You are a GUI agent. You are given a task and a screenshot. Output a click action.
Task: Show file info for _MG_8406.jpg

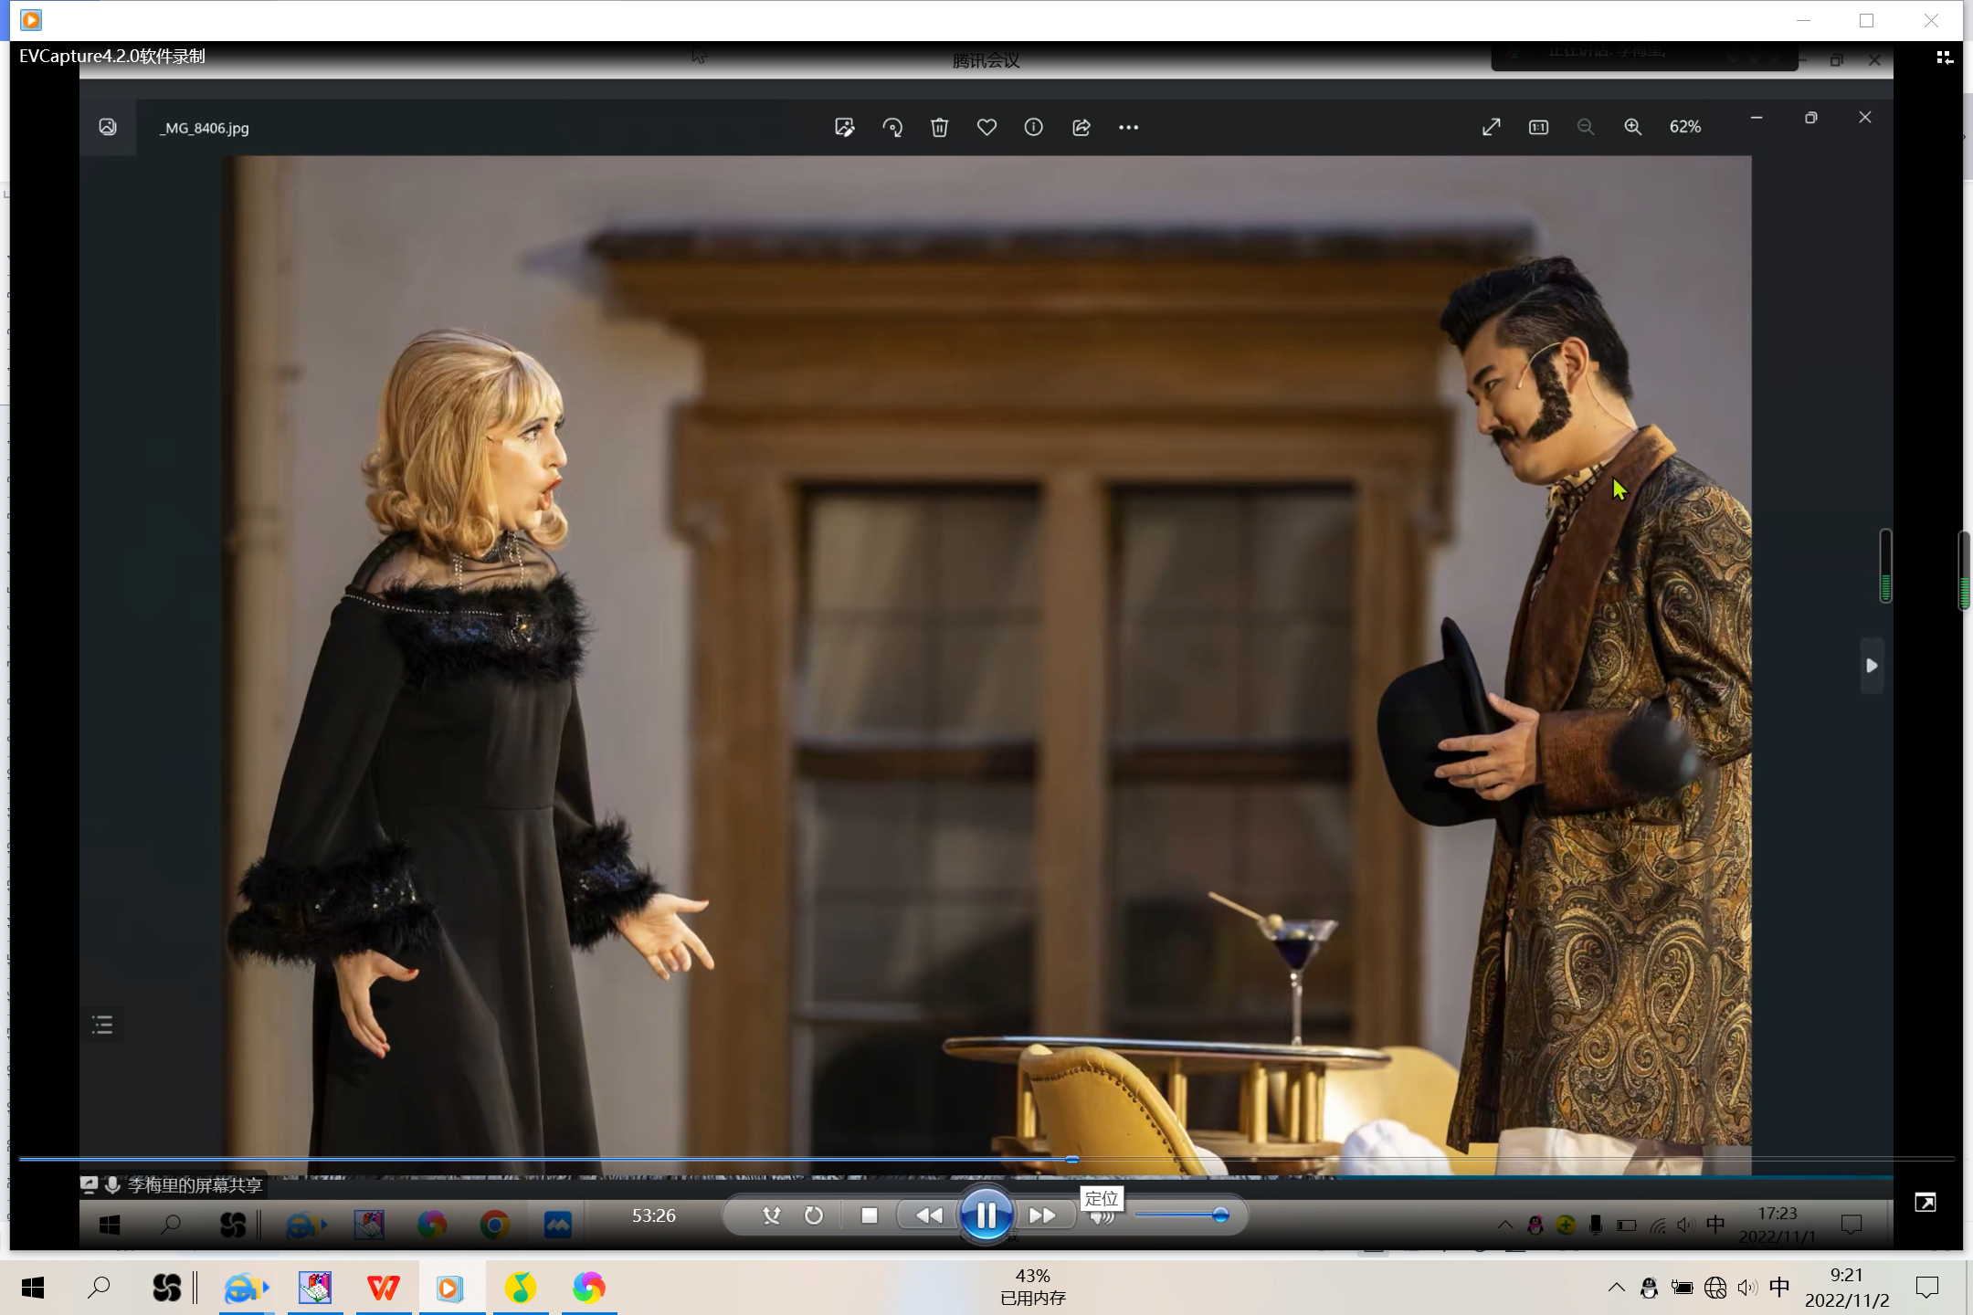1033,127
